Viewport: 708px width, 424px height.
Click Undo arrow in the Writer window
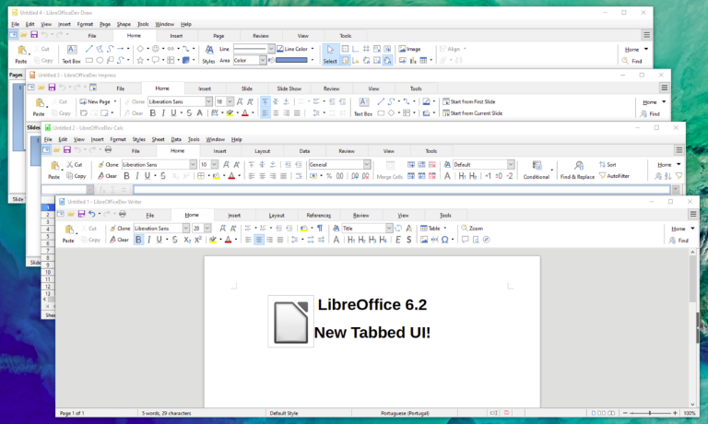point(91,214)
